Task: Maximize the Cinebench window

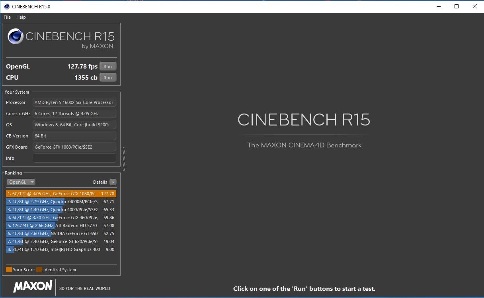Action: [457, 6]
